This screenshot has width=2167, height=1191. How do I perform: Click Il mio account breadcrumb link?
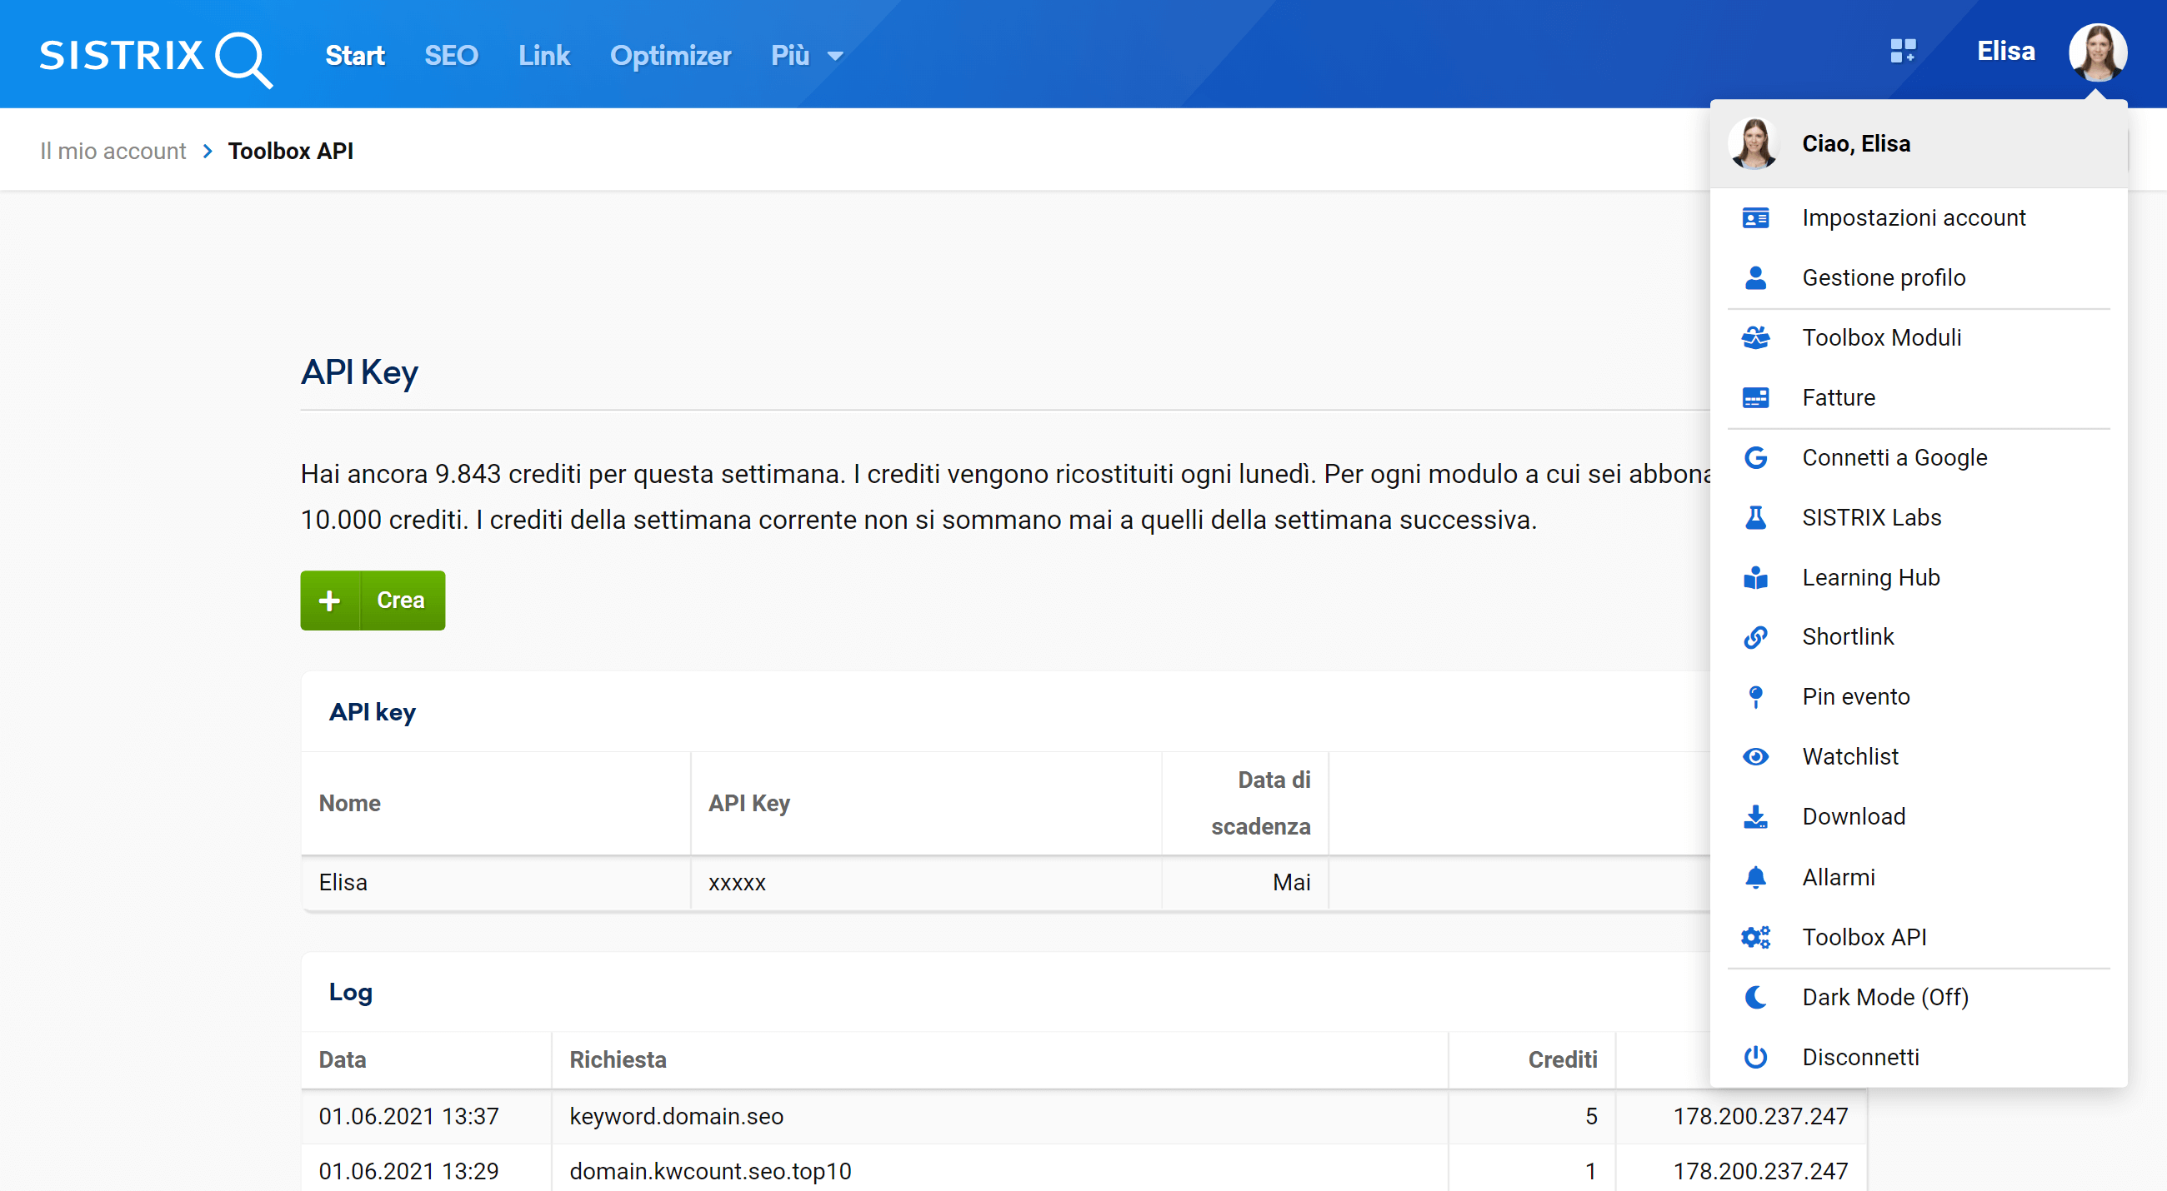pyautogui.click(x=113, y=152)
